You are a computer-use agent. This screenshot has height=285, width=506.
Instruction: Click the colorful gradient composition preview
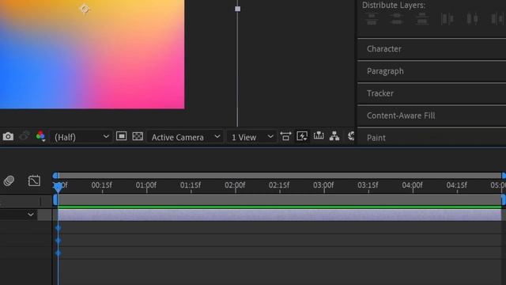pos(93,55)
